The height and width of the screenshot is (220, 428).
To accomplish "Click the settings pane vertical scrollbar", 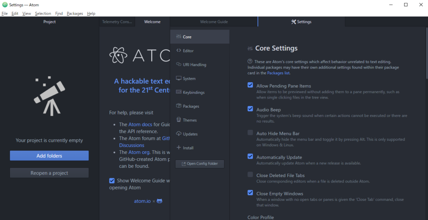I will click(x=426, y=54).
